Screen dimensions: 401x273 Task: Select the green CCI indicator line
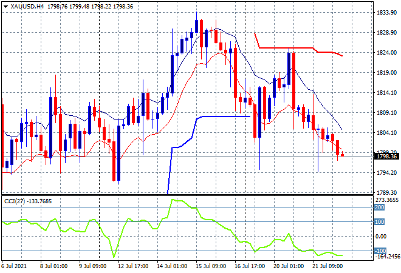click(x=172, y=228)
